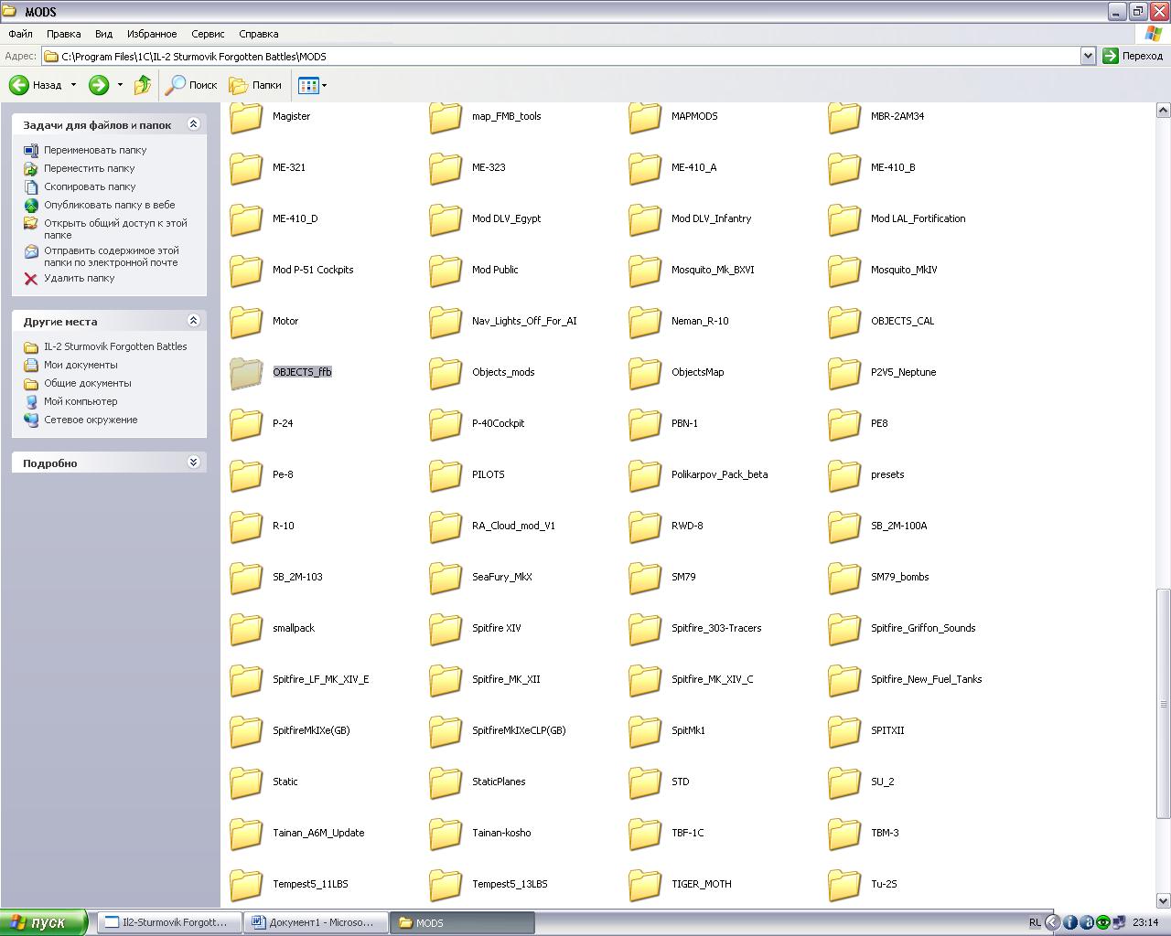This screenshot has width=1171, height=936.
Task: Select the PILOTS folder icon
Action: click(x=446, y=474)
